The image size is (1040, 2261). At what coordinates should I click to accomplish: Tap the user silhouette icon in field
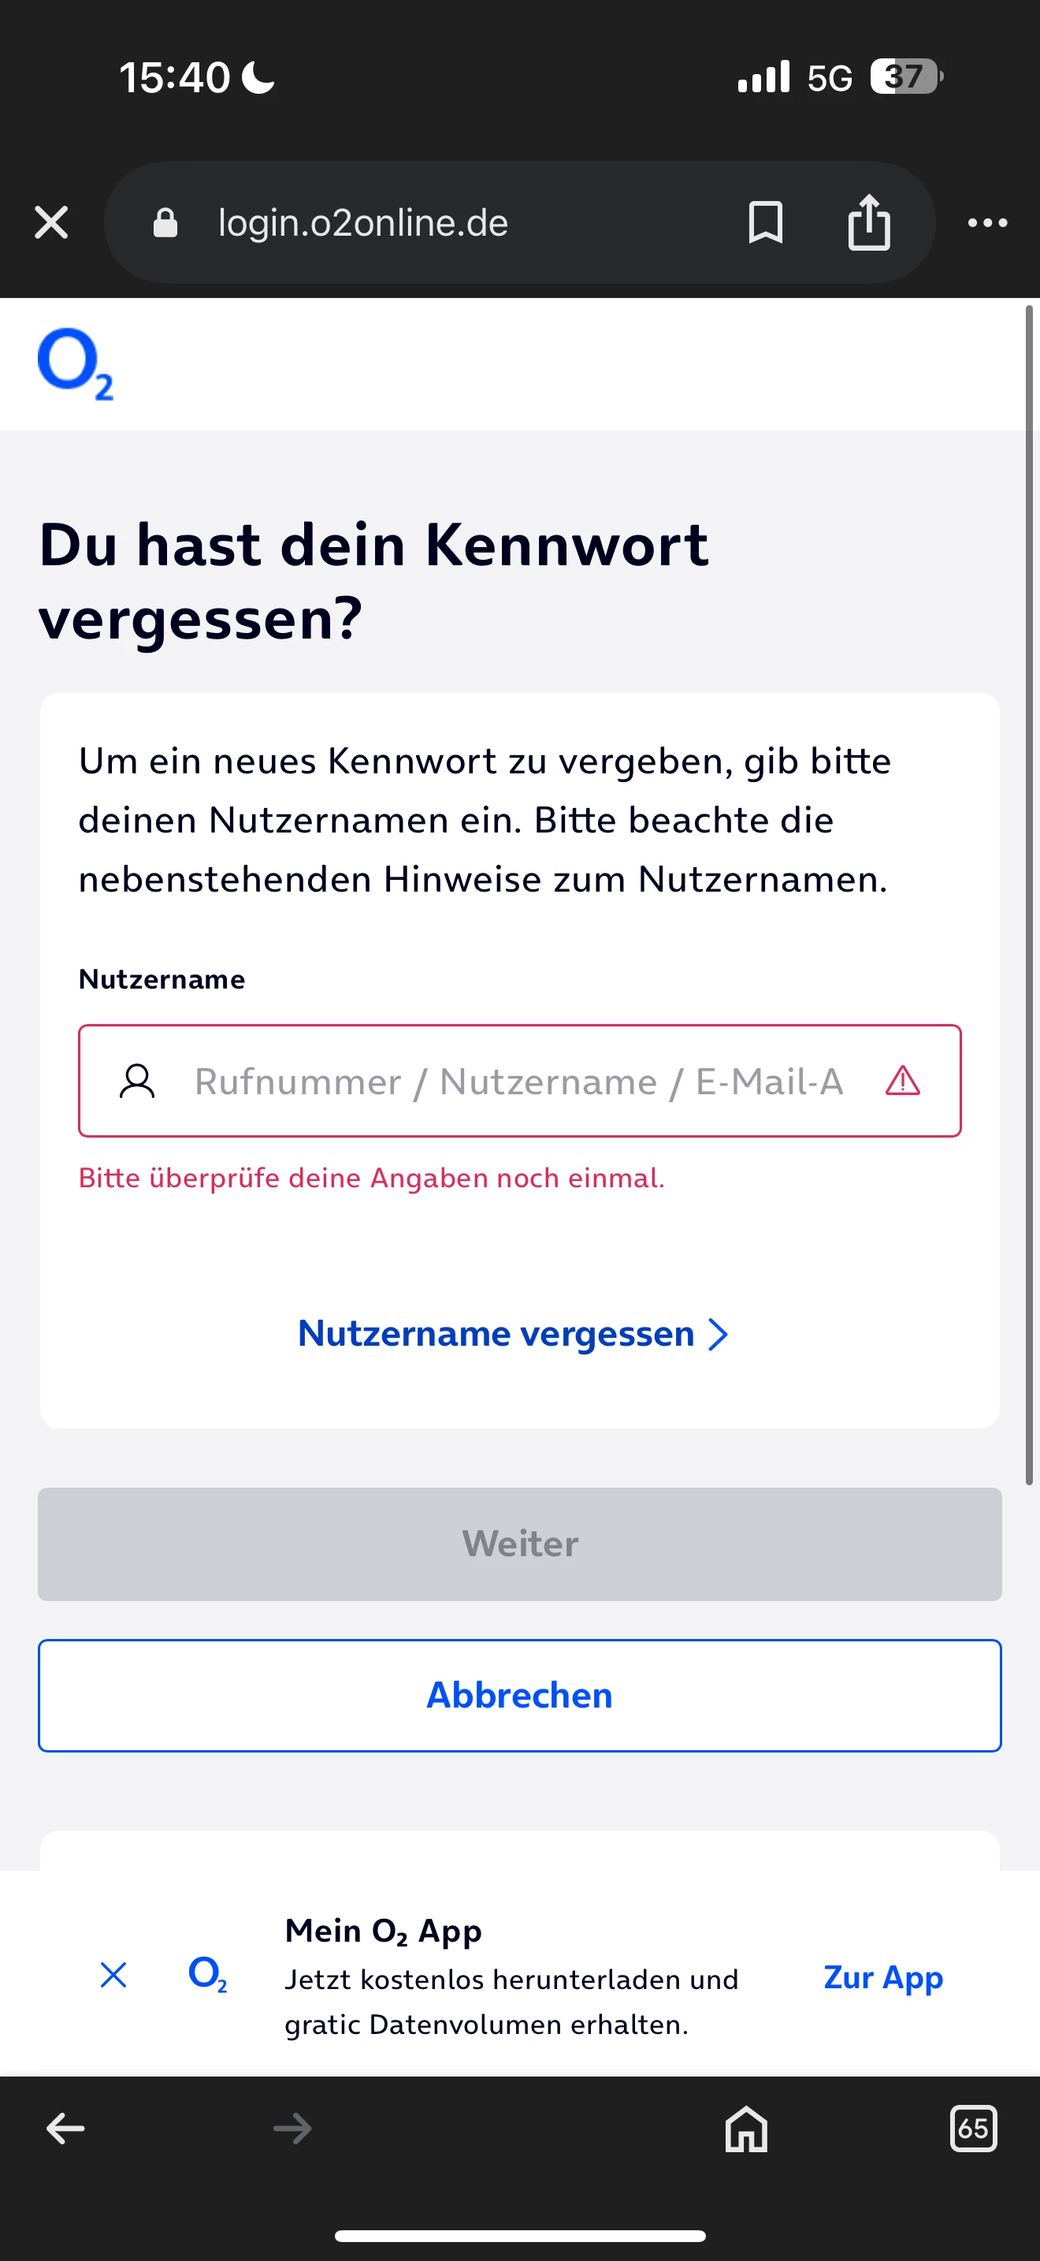[x=137, y=1081]
